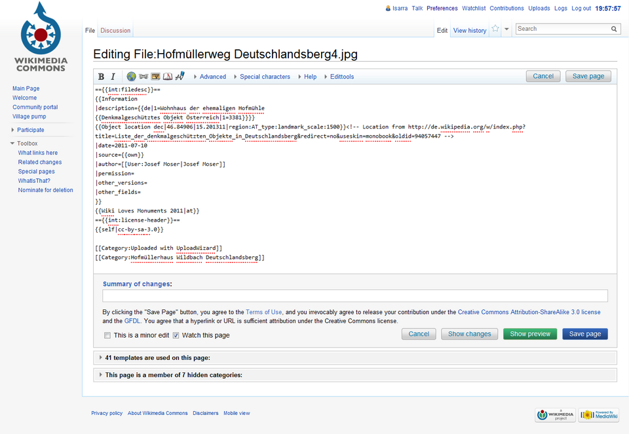This screenshot has height=434, width=629.
Task: Click the globe link icon in toolbar
Action: coord(132,77)
